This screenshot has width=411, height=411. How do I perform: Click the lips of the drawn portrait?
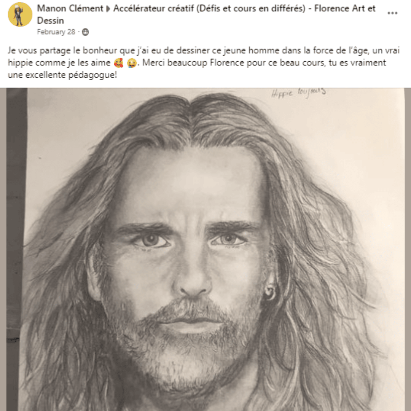point(192,324)
